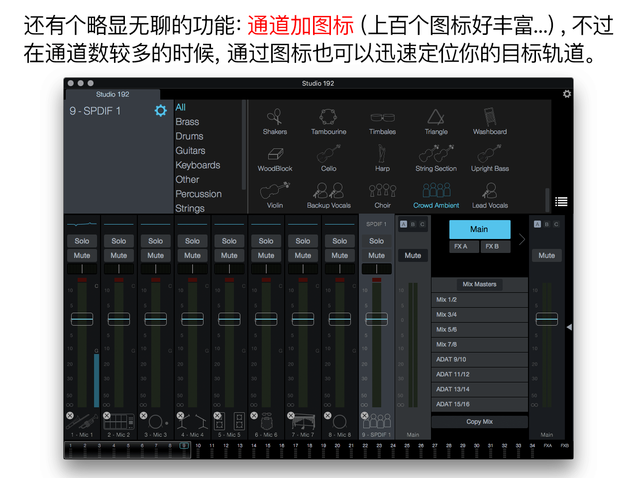Collapse the side panel with left triangle
Image resolution: width=637 pixels, height=478 pixels.
[569, 327]
